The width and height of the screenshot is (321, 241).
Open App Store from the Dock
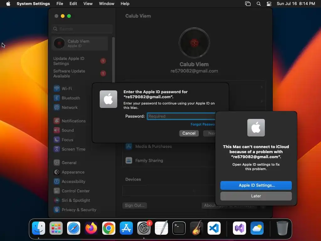point(126,228)
